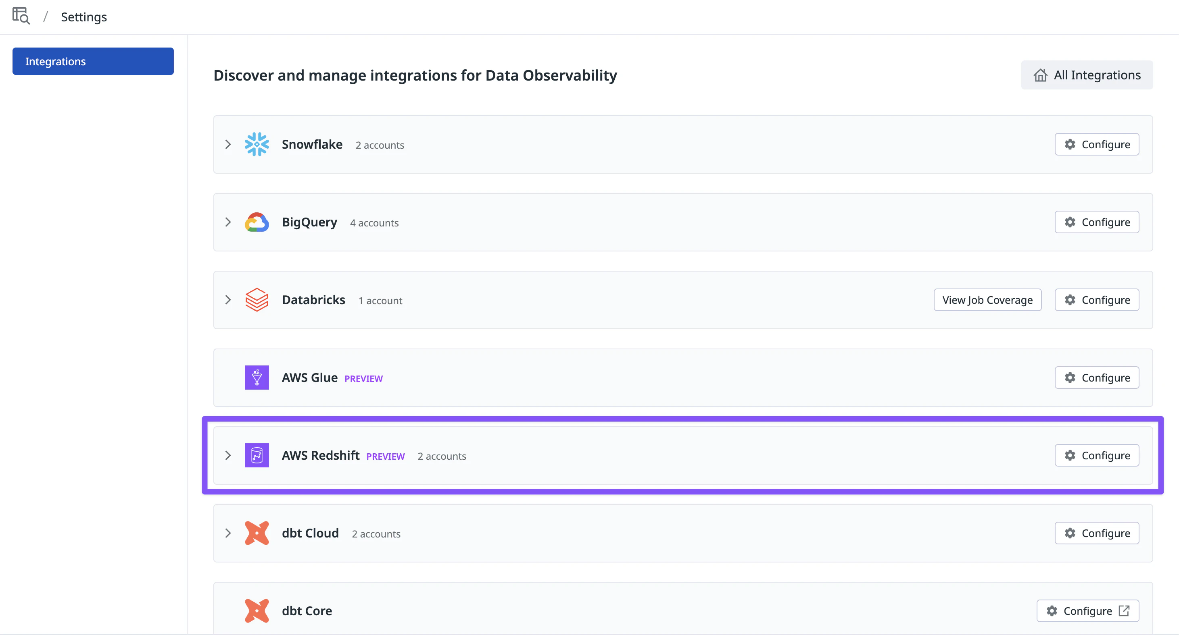This screenshot has height=635, width=1179.
Task: Open All Integrations page
Action: click(1087, 75)
